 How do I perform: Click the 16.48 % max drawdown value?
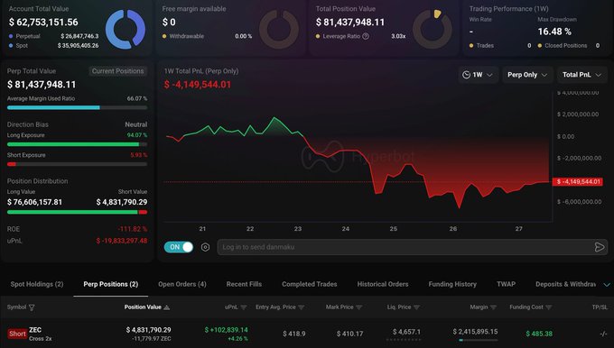pyautogui.click(x=554, y=32)
